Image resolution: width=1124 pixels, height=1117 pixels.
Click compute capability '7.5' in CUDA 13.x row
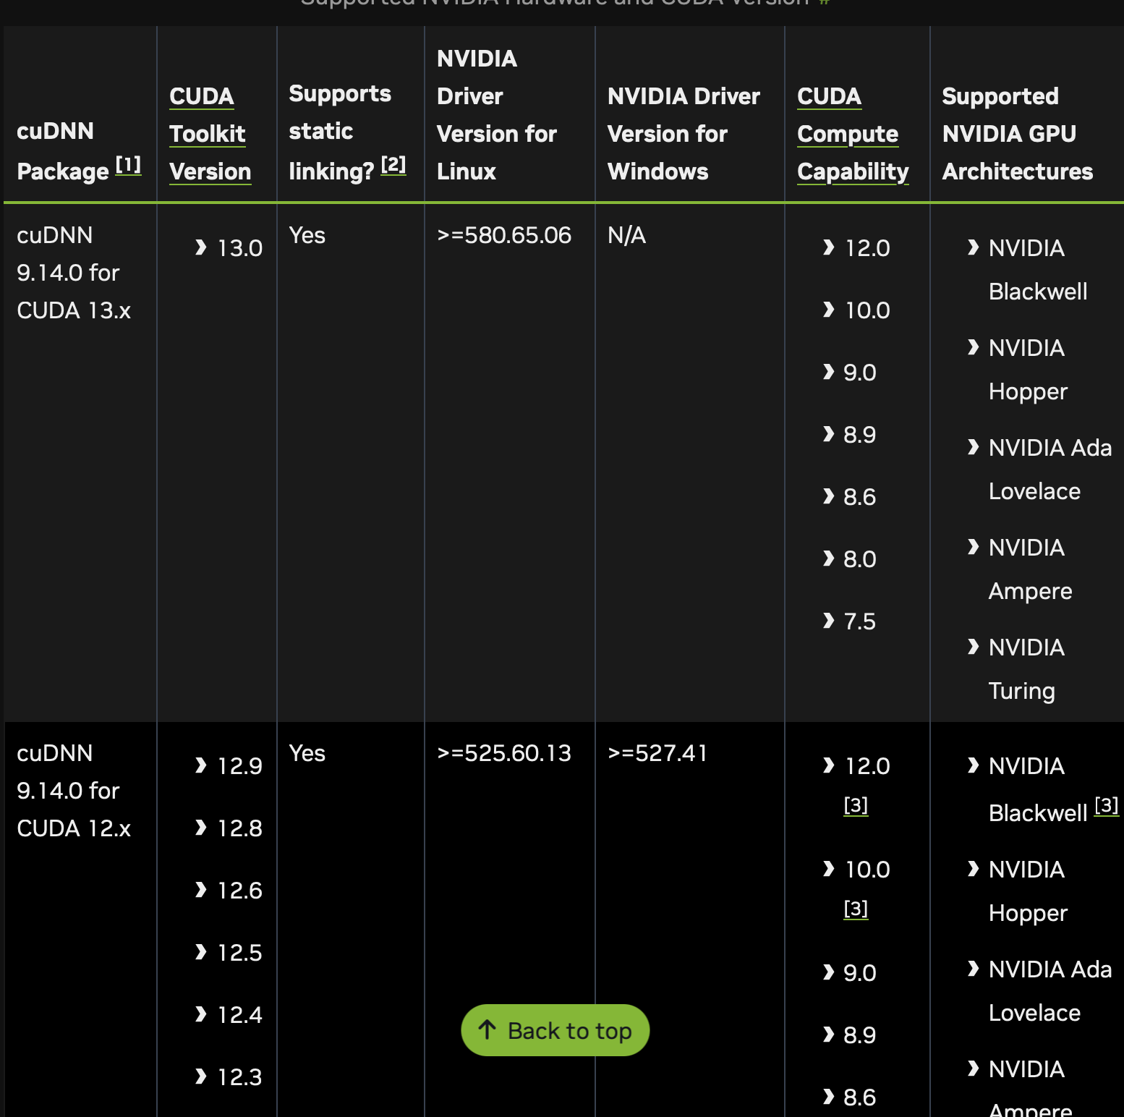[x=860, y=621]
